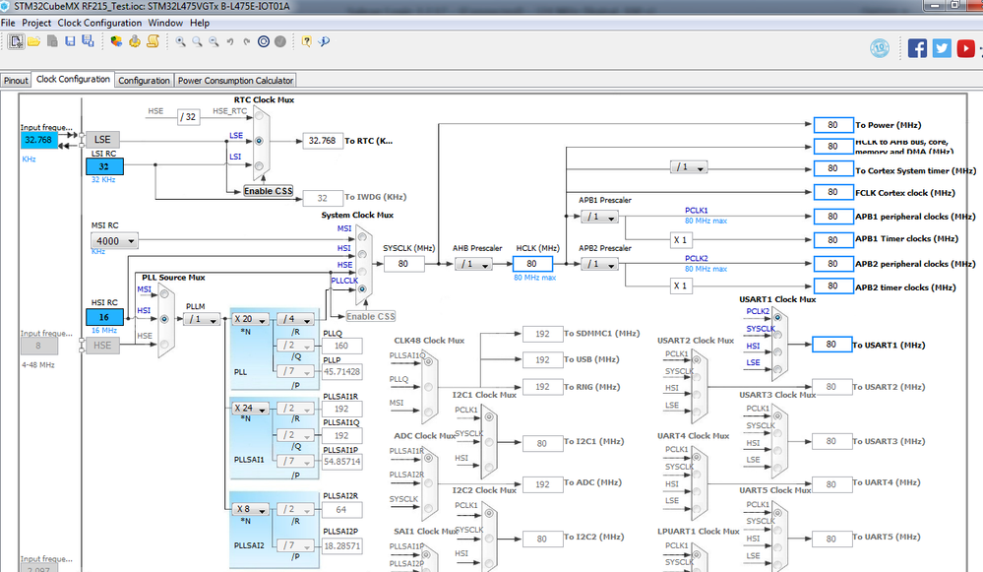The width and height of the screenshot is (983, 572).
Task: Click the Save As double-floppy icon
Action: pyautogui.click(x=88, y=41)
